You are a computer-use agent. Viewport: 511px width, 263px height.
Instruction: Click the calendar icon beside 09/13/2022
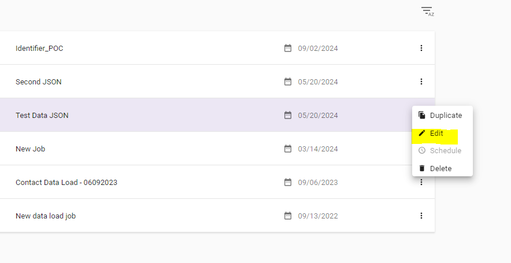click(288, 216)
